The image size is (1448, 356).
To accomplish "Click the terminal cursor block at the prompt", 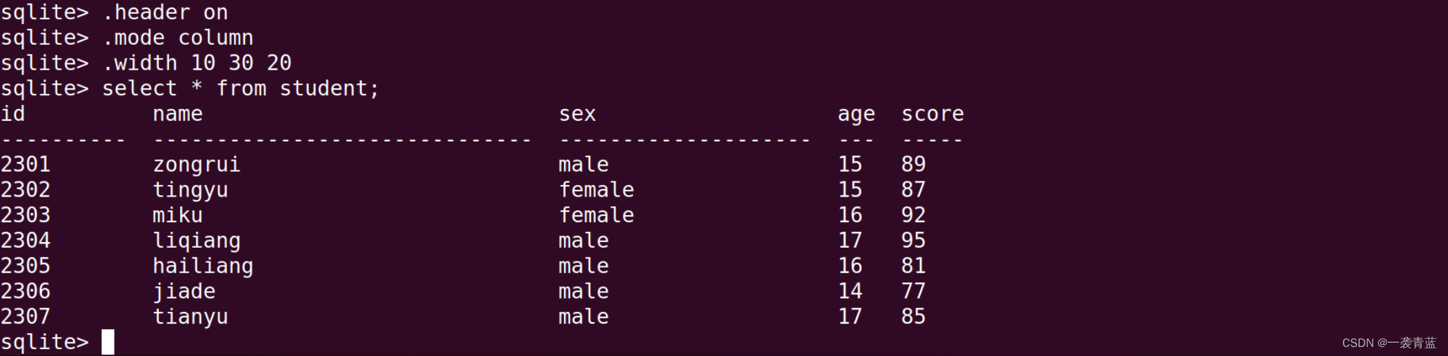I will pos(108,342).
